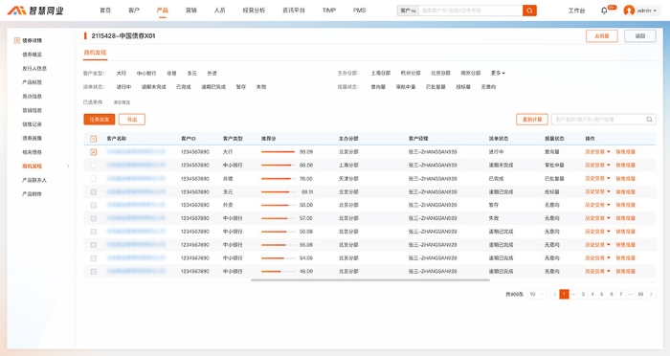
Task: Click the admin user avatar
Action: pos(629,11)
